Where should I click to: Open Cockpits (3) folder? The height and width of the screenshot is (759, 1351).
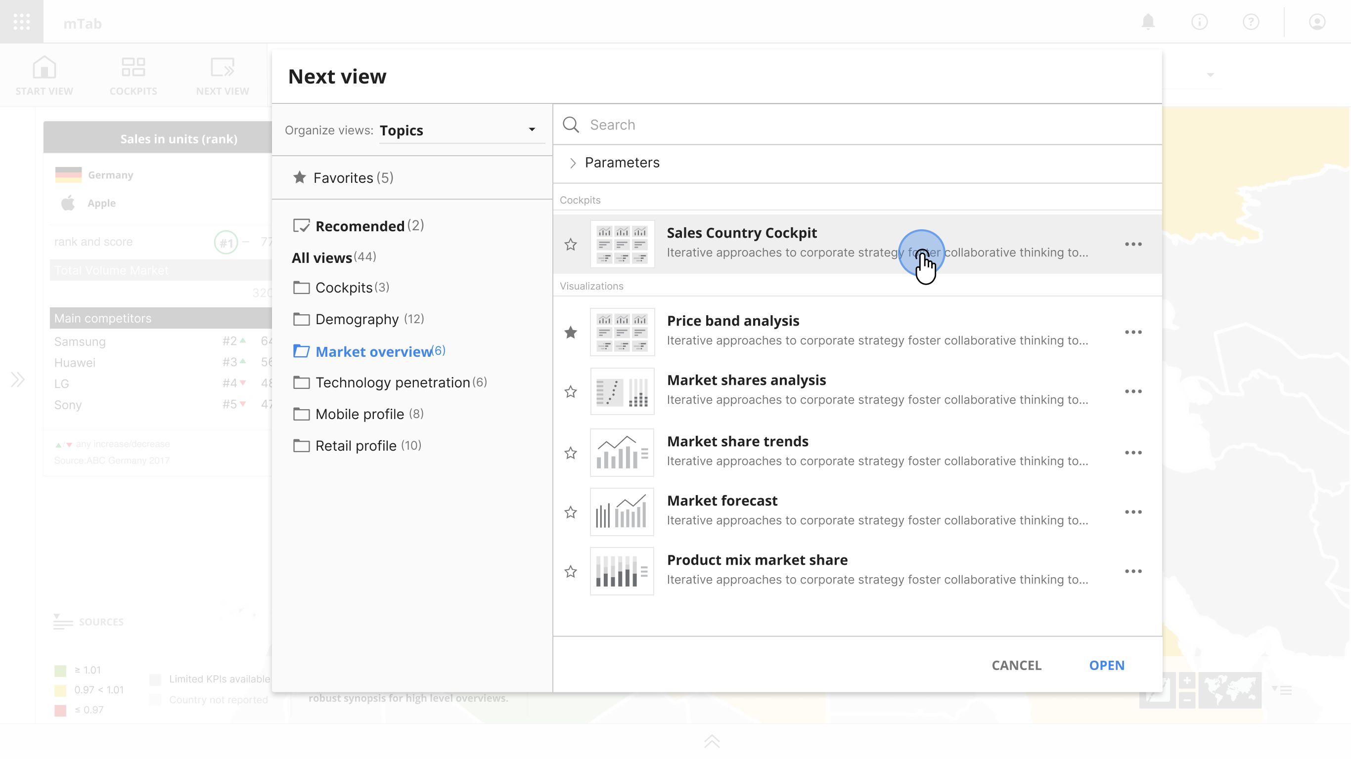point(341,287)
